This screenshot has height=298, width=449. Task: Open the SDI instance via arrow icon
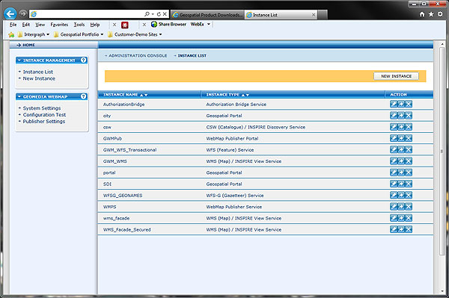coord(401,184)
